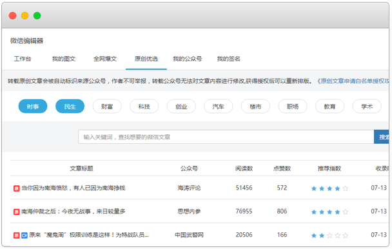Enable the 汽车 category filter

tap(219, 106)
